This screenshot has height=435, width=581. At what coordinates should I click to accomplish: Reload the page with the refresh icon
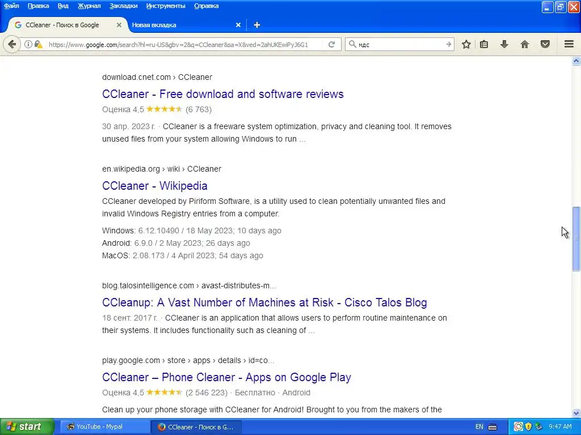coord(331,44)
